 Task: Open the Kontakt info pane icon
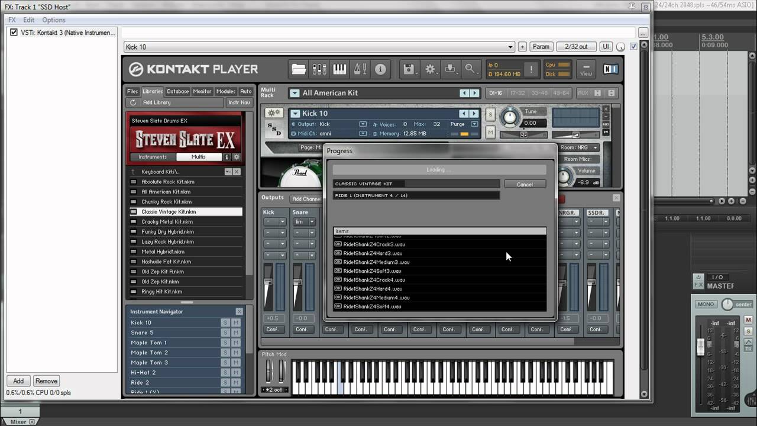pos(380,69)
